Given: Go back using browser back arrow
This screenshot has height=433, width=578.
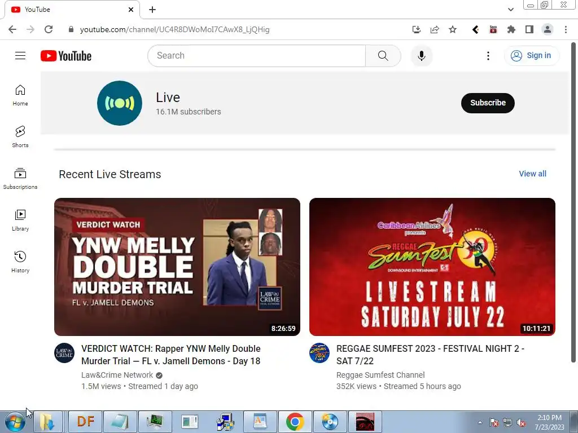Looking at the screenshot, I should click(12, 29).
